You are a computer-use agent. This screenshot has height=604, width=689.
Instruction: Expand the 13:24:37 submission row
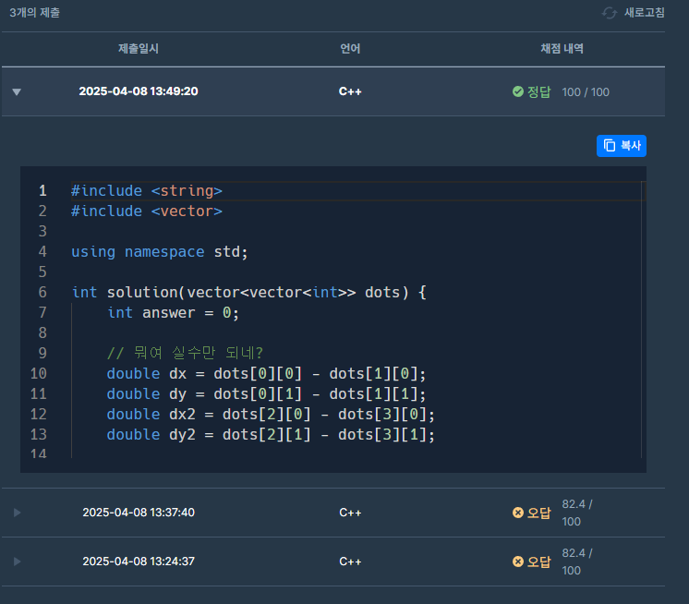pyautogui.click(x=17, y=562)
